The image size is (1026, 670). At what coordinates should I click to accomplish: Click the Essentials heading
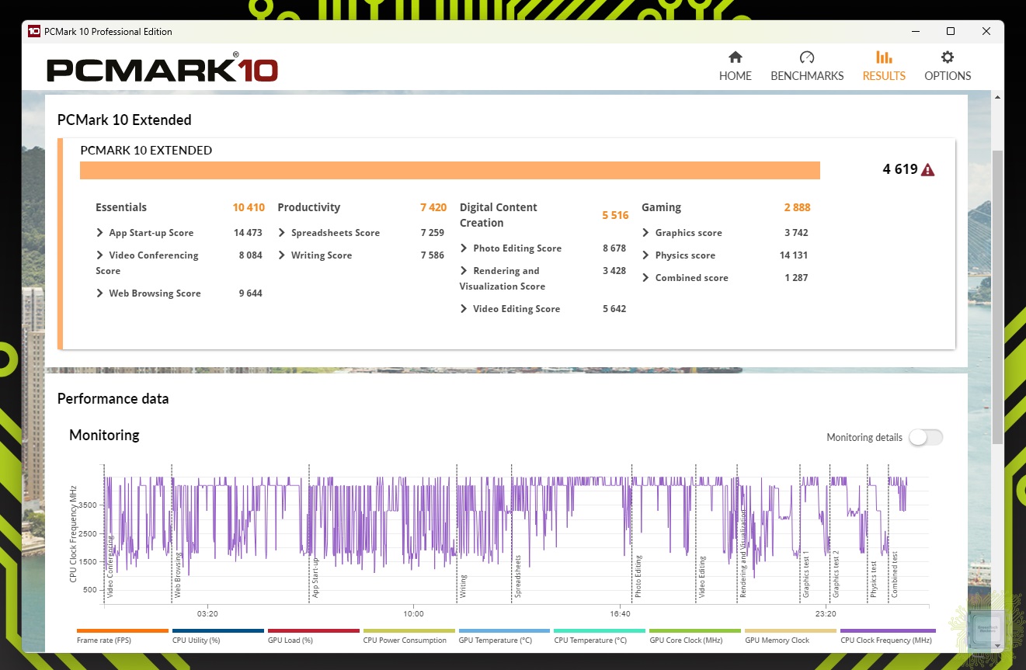121,207
